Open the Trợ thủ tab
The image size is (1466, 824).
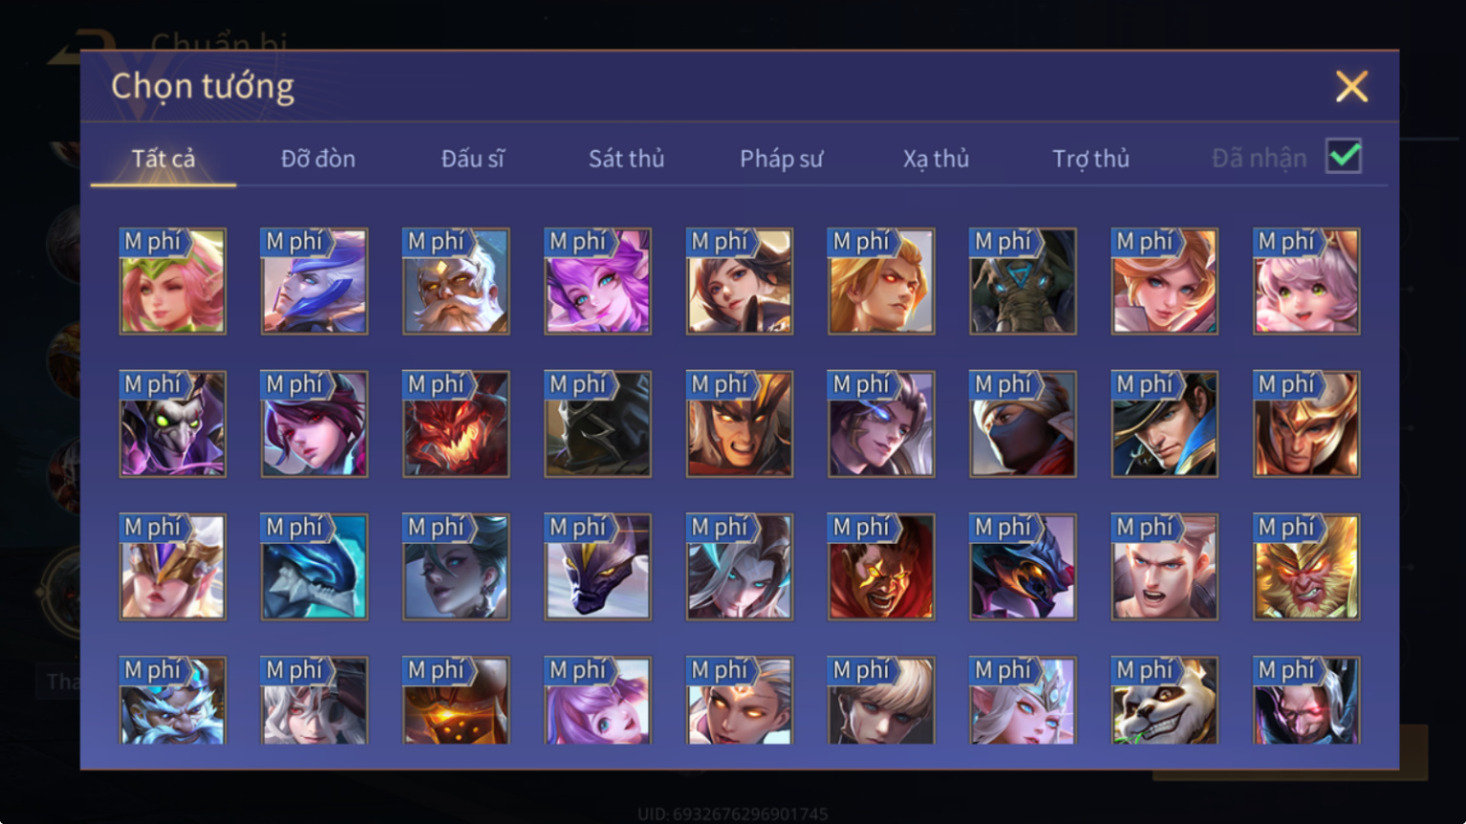point(1091,159)
